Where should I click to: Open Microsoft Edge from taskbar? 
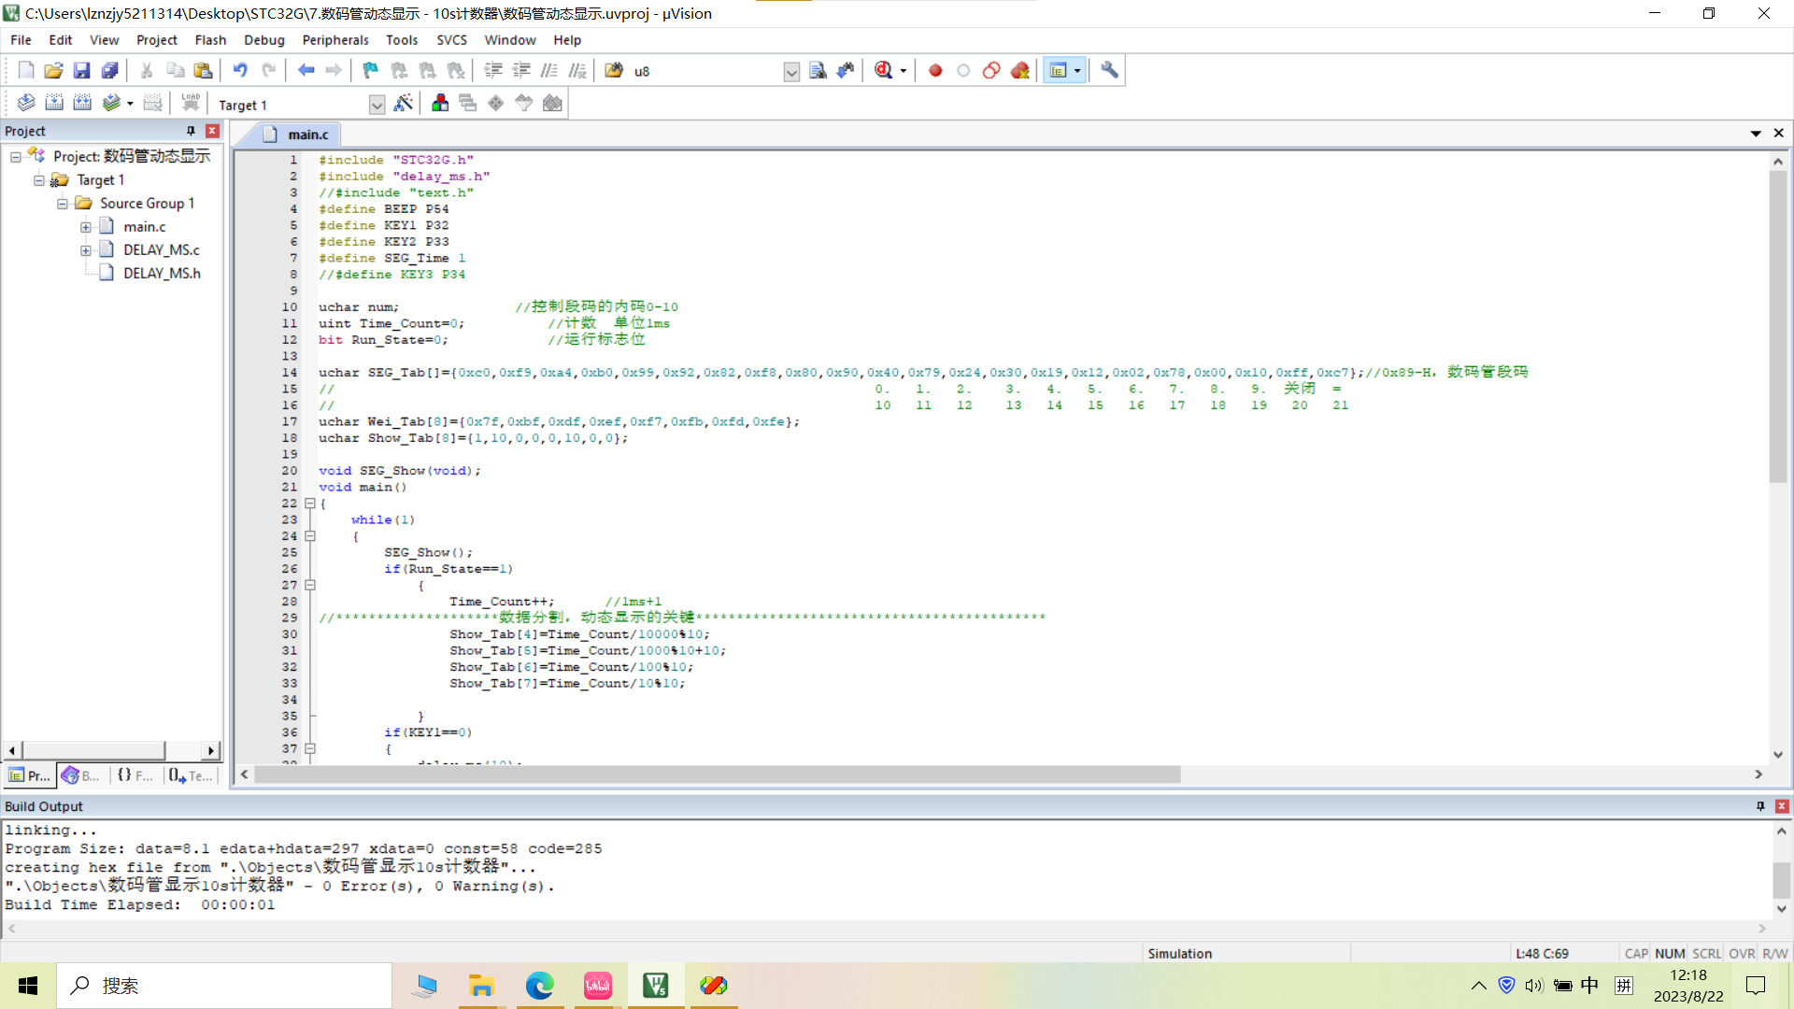point(539,986)
